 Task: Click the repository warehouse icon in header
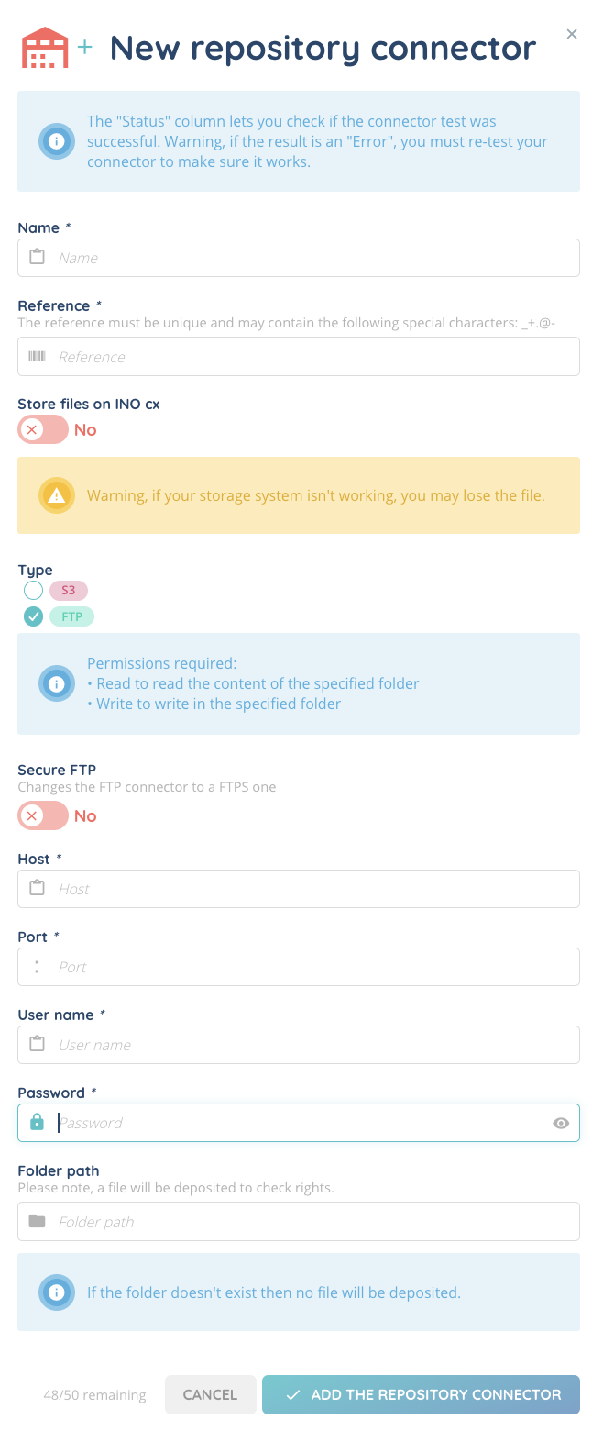[x=45, y=48]
